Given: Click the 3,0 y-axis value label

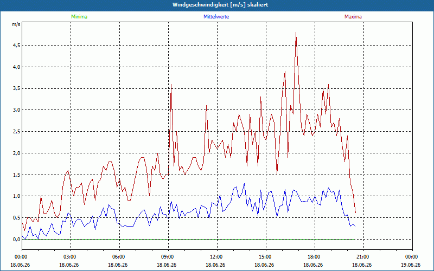Looking at the screenshot, I should 17,110.
